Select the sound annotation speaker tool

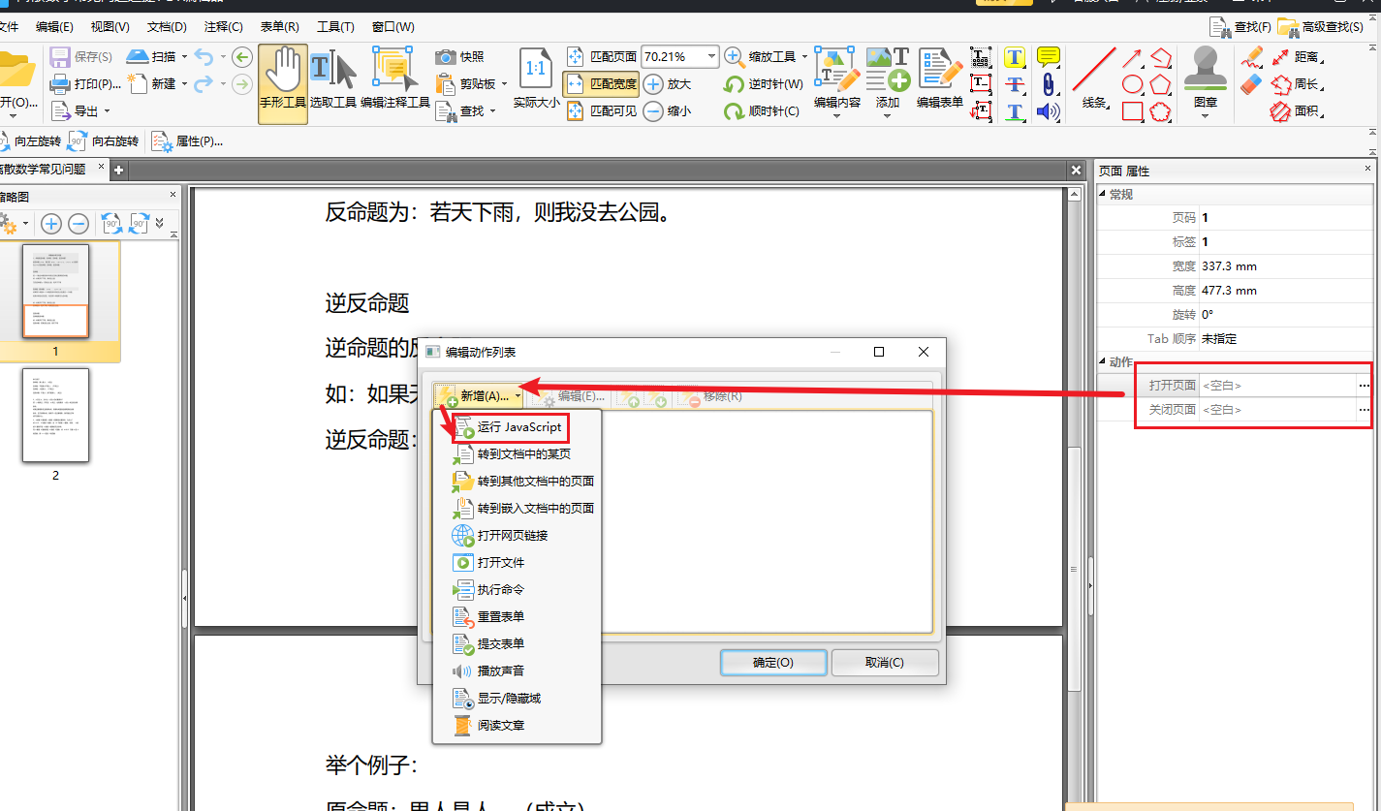[x=1048, y=111]
